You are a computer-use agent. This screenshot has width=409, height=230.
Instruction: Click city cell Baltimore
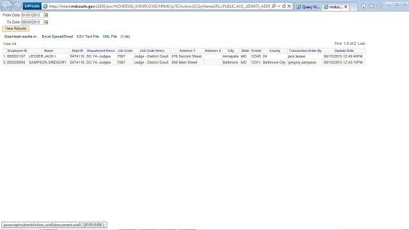click(x=230, y=63)
